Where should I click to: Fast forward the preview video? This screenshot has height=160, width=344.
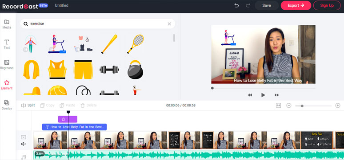click(276, 95)
